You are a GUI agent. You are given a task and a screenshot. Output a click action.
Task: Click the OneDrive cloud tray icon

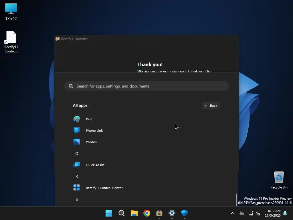click(x=242, y=213)
